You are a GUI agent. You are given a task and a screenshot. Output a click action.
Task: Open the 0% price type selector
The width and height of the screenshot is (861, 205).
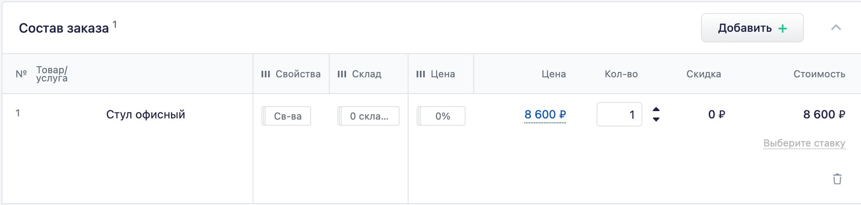click(x=441, y=116)
